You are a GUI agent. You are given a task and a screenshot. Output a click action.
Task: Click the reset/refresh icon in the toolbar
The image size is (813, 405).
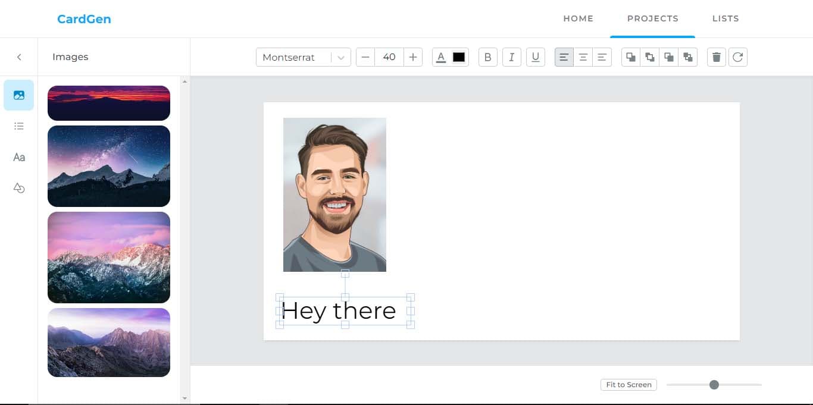(738, 57)
